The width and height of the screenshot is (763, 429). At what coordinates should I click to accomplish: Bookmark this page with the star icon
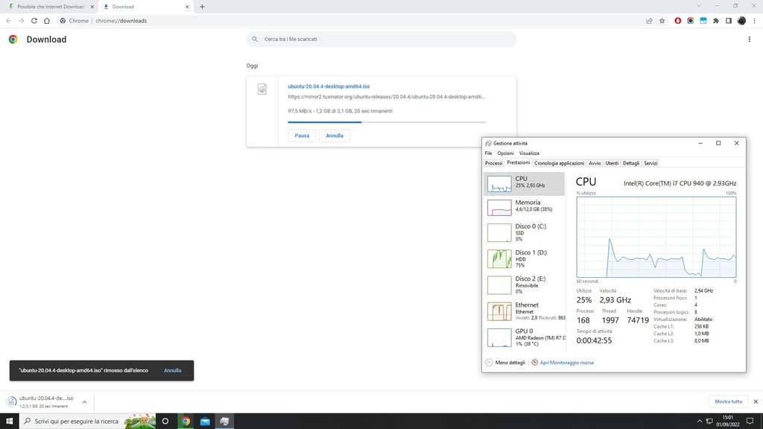662,21
